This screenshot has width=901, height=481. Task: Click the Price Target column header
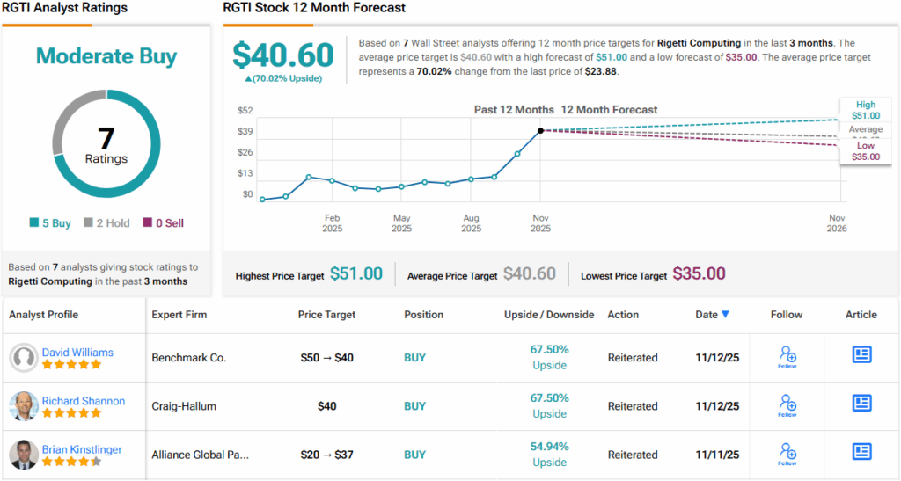[x=326, y=315]
